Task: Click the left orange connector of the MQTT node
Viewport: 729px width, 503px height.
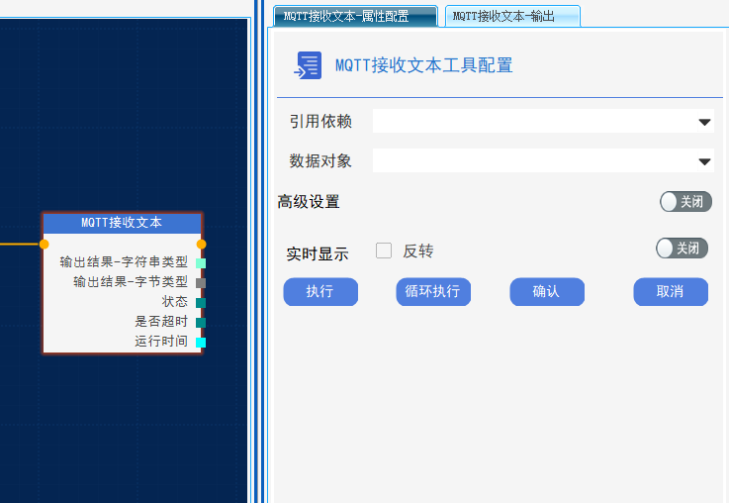Action: (x=45, y=244)
